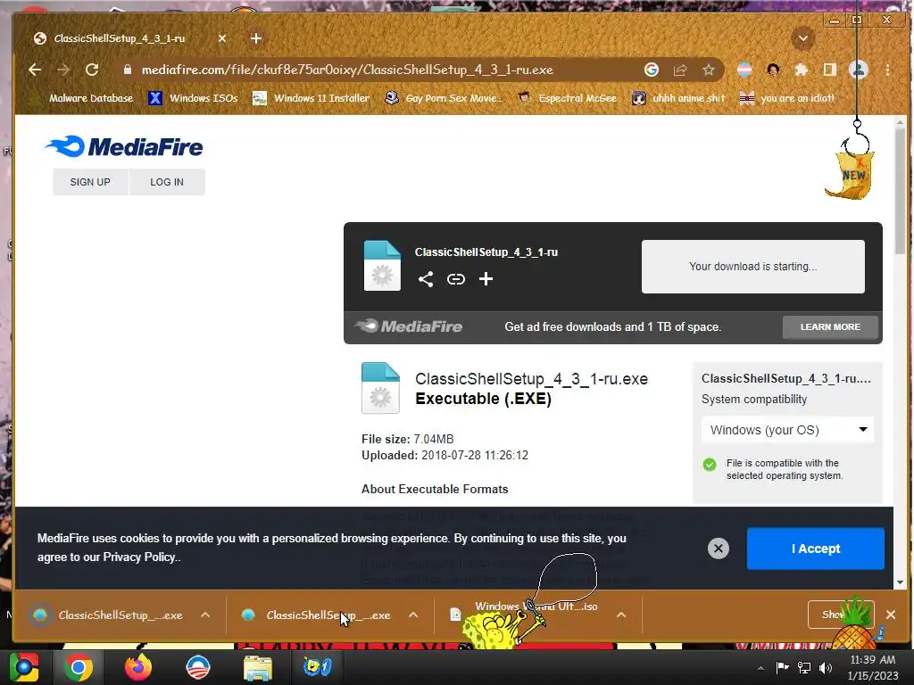Open the Privacy Policy link
Screen dimensions: 914x685
[x=139, y=557]
